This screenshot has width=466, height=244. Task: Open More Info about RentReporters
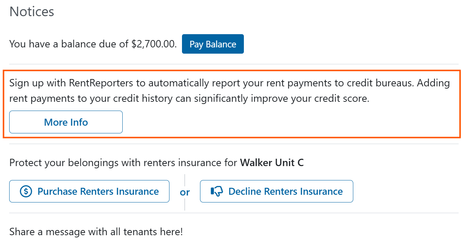point(66,122)
